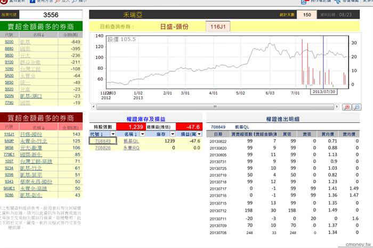Open the 永豐RQ warrant name link
This screenshot has width=373, height=248.
click(x=131, y=148)
